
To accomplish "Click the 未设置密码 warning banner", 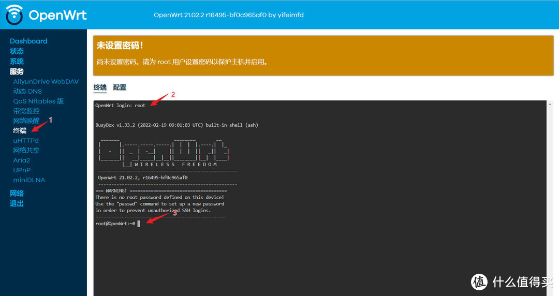I will [323, 55].
